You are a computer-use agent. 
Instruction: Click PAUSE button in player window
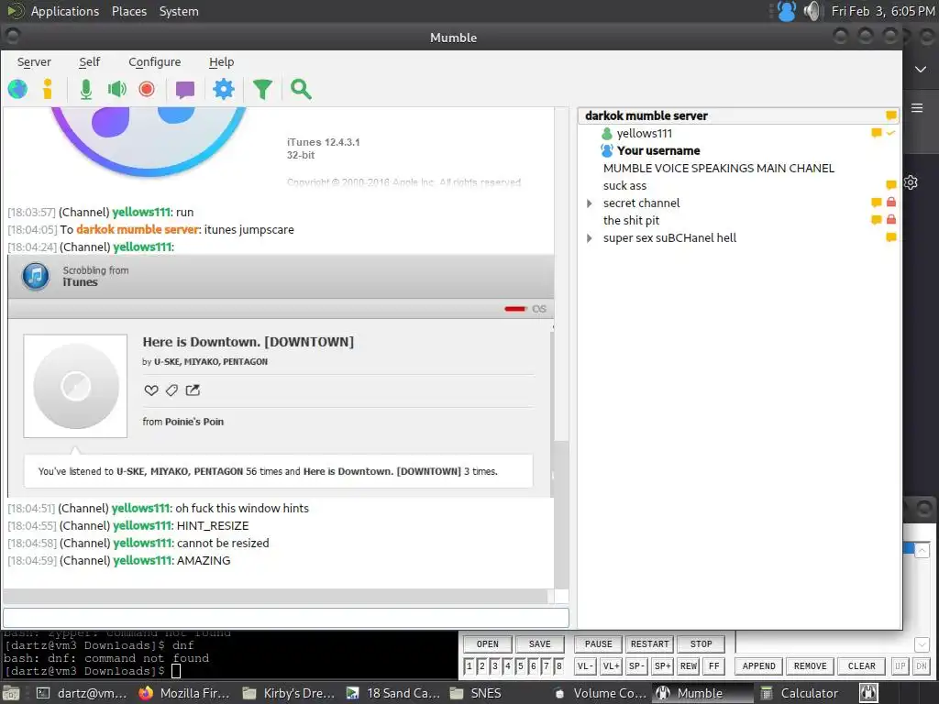pos(598,644)
